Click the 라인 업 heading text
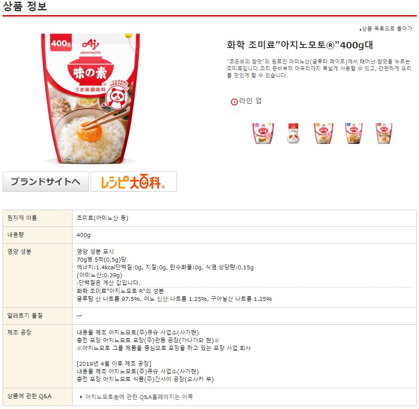Viewport: 419px width, 409px height. pos(250,101)
